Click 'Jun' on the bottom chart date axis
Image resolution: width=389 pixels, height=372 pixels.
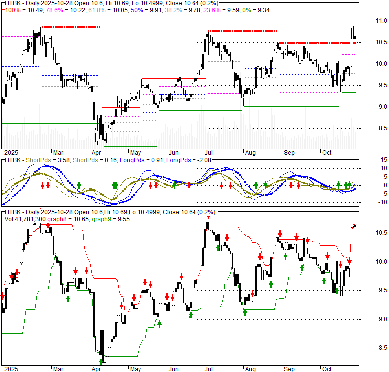tap(174, 369)
